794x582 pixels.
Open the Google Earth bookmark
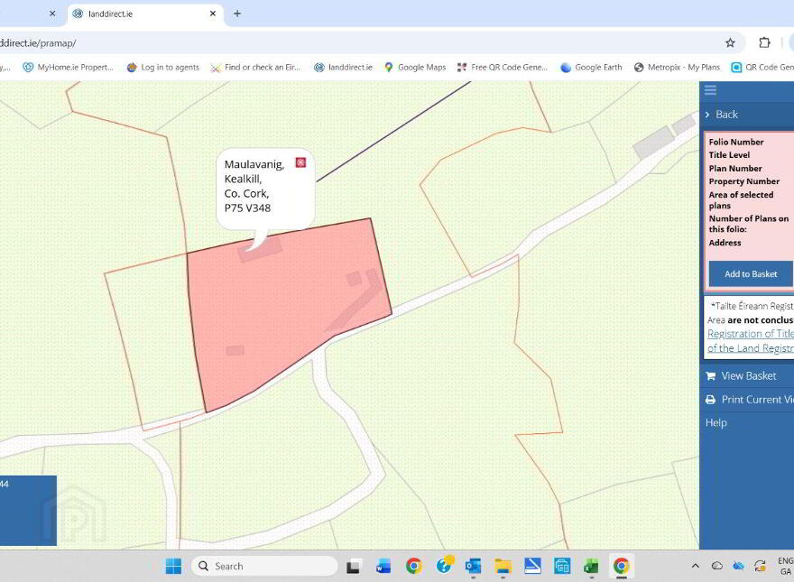(591, 68)
